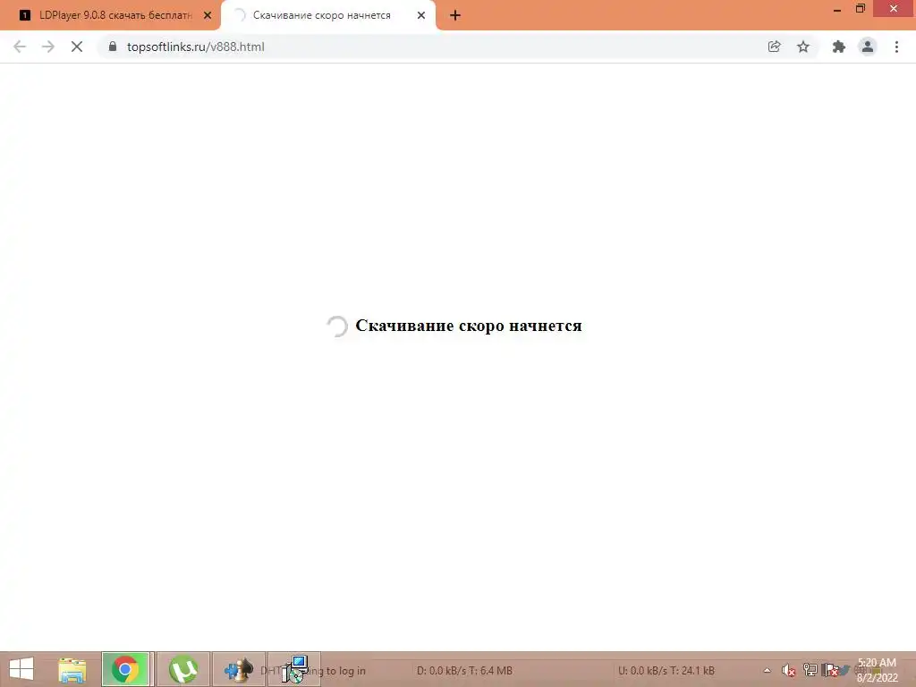Screen dimensions: 916x687
Task: Click download speed D: 0.0 kB/s status
Action: click(x=464, y=671)
